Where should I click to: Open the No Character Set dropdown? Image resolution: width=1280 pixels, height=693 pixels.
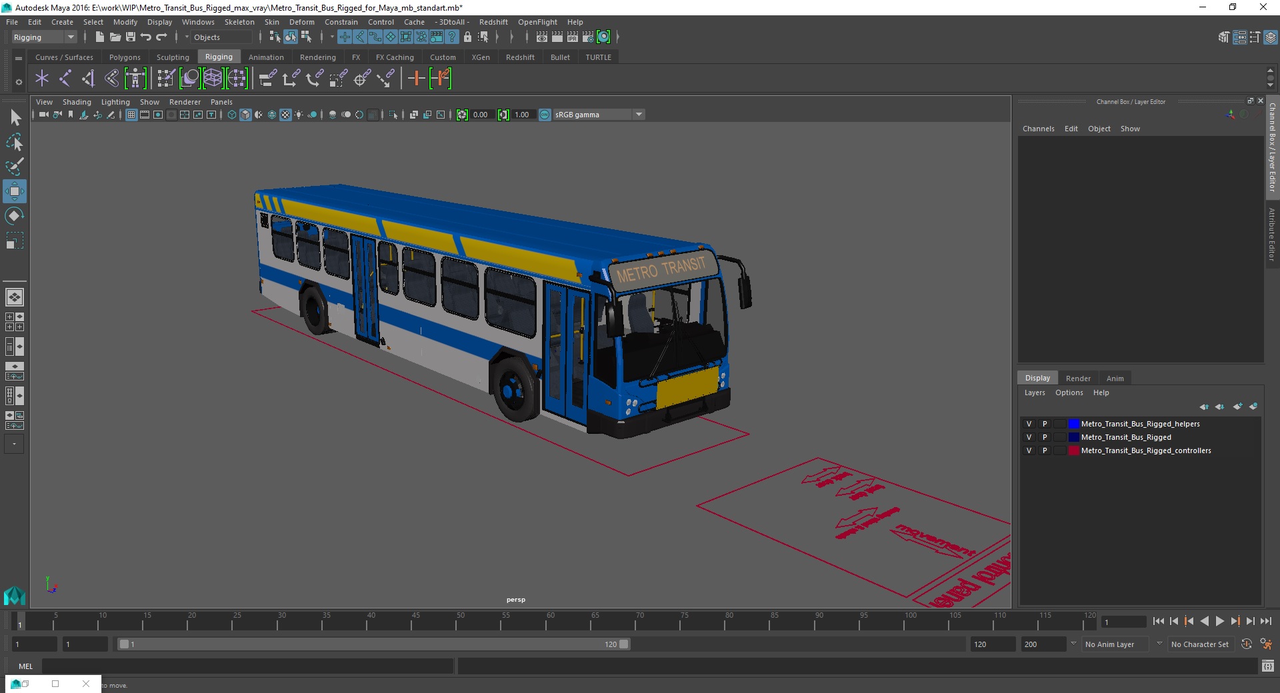point(1200,644)
